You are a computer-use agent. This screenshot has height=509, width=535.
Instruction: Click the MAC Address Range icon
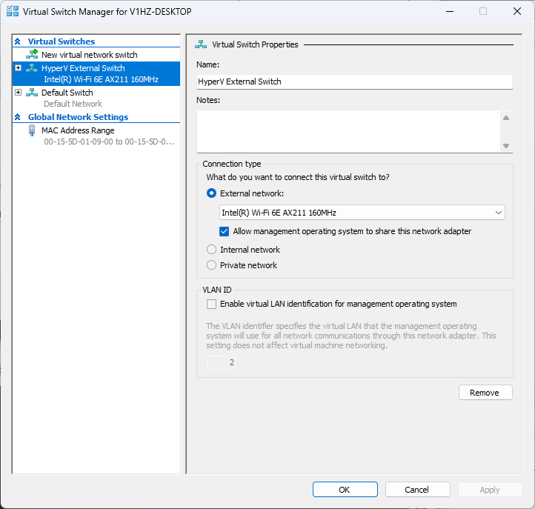tap(32, 130)
